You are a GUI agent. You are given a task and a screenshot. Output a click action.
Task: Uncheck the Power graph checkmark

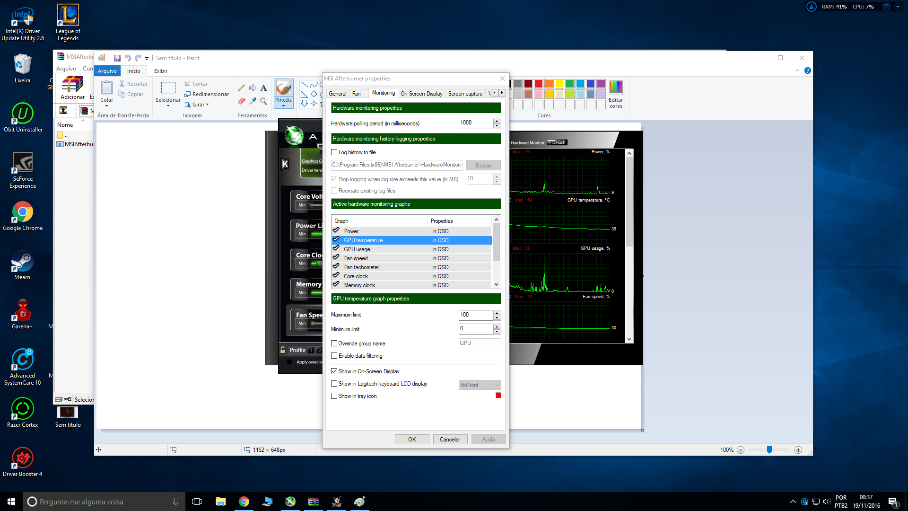pos(336,230)
